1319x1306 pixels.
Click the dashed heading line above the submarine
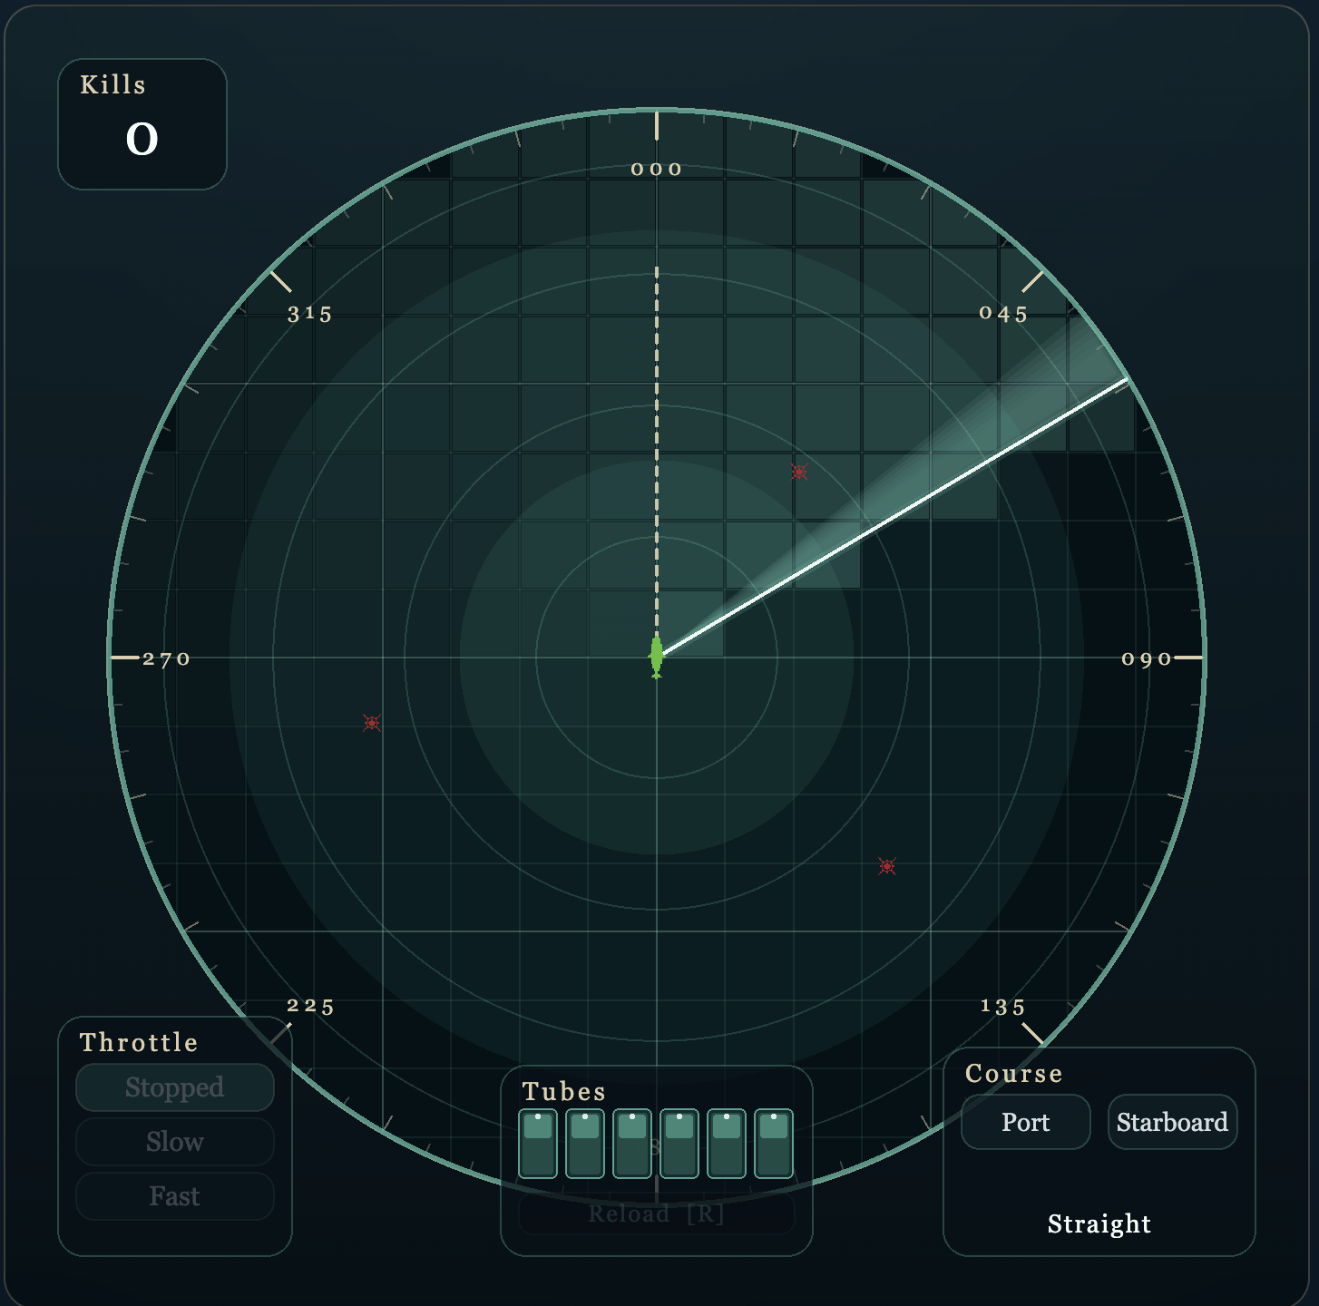(657, 453)
